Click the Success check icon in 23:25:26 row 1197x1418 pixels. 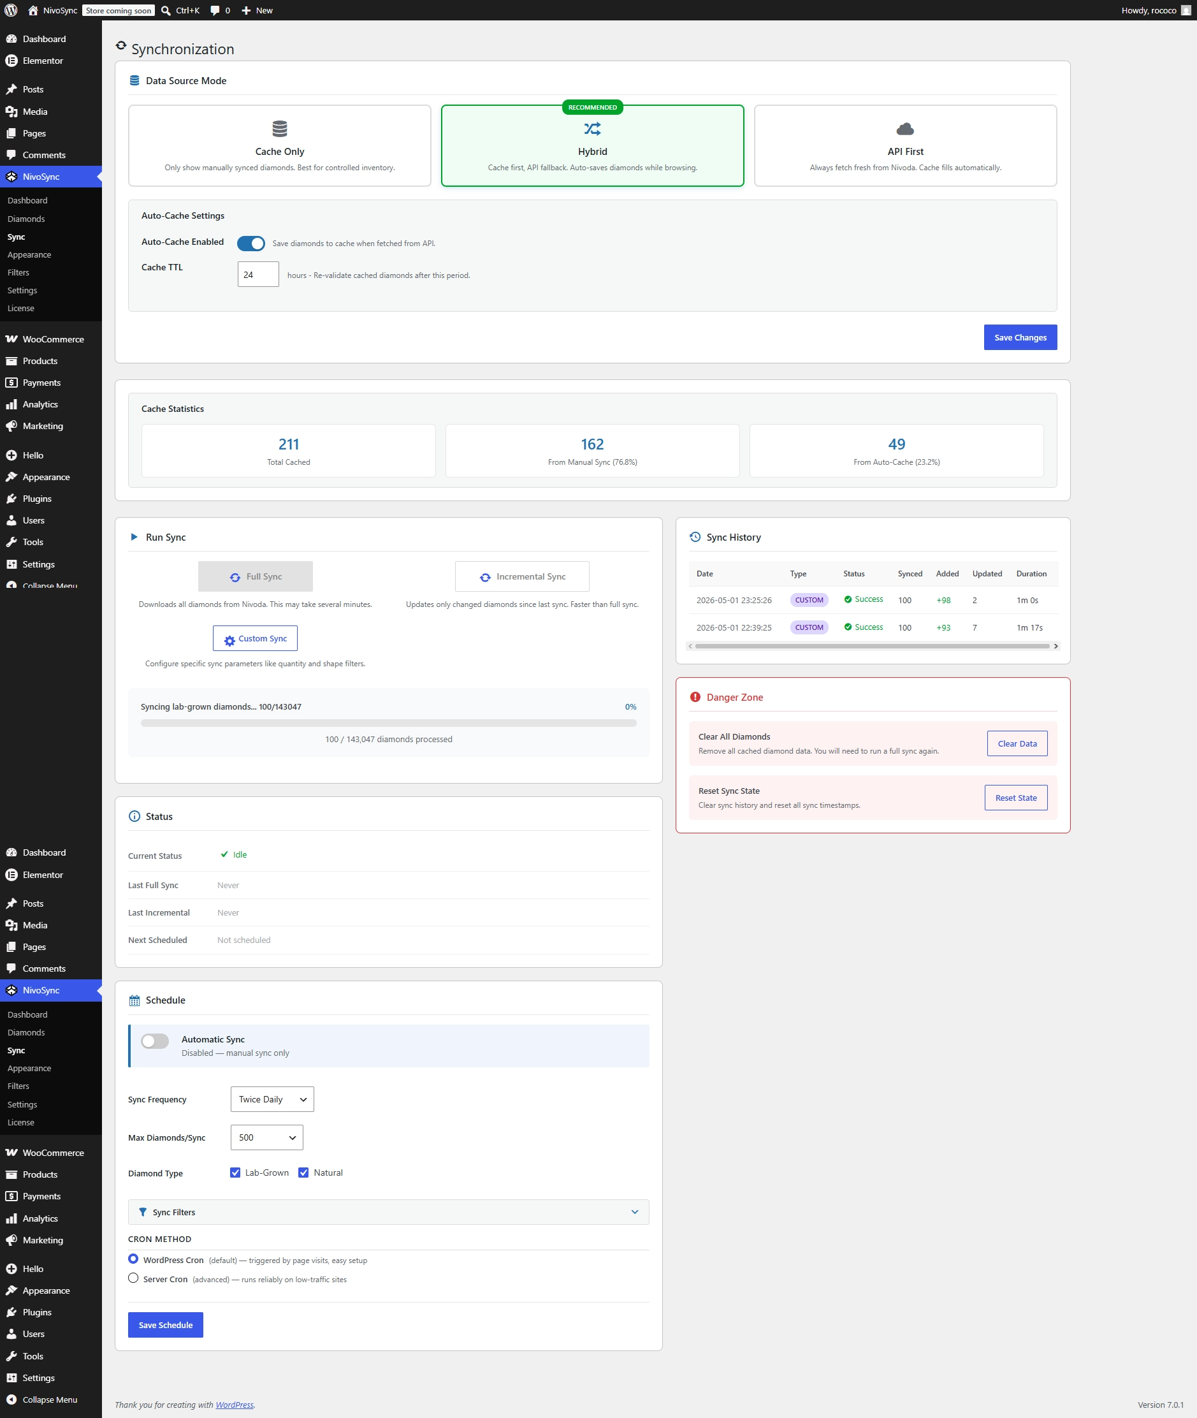[x=848, y=599]
